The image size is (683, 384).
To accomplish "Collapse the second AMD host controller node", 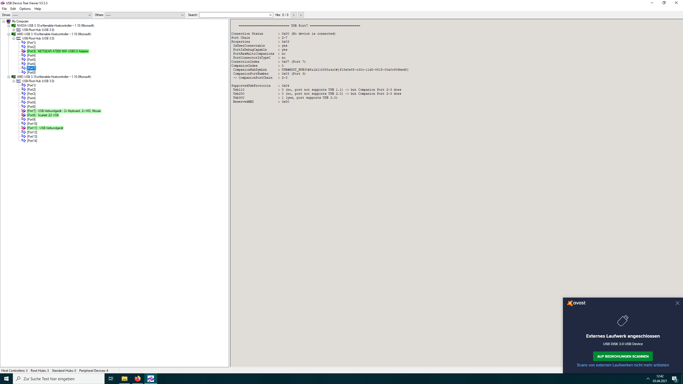I will tap(9, 77).
